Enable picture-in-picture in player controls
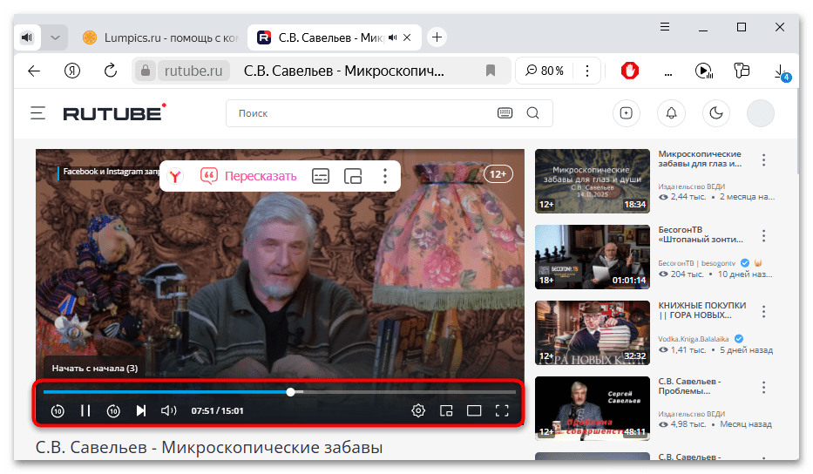 [x=446, y=410]
